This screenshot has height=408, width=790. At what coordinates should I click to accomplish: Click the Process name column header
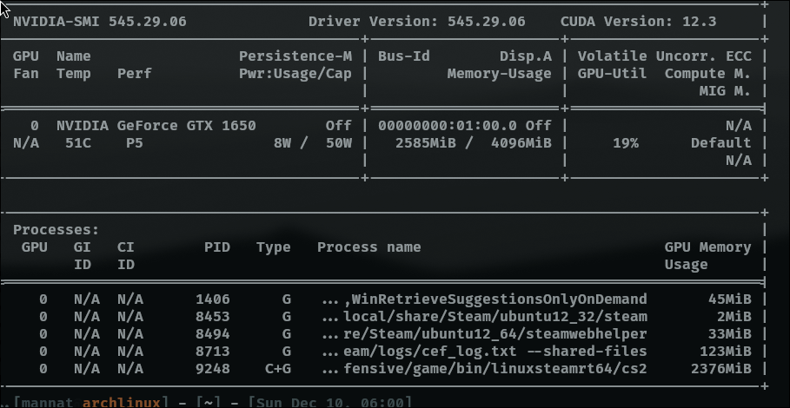(x=368, y=247)
